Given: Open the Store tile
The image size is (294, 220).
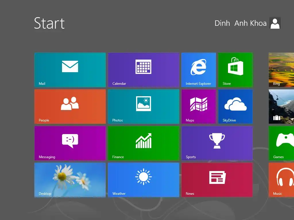Looking at the screenshot, I should tap(235, 70).
